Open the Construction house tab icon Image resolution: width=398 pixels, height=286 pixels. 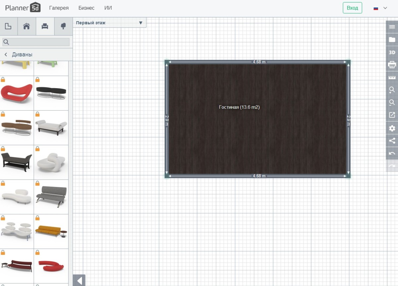(27, 27)
